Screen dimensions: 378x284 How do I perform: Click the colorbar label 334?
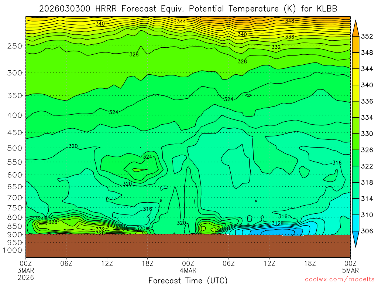pyautogui.click(x=367, y=118)
